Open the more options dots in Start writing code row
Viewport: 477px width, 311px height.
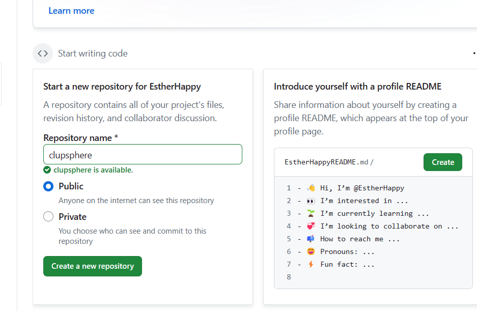474,53
